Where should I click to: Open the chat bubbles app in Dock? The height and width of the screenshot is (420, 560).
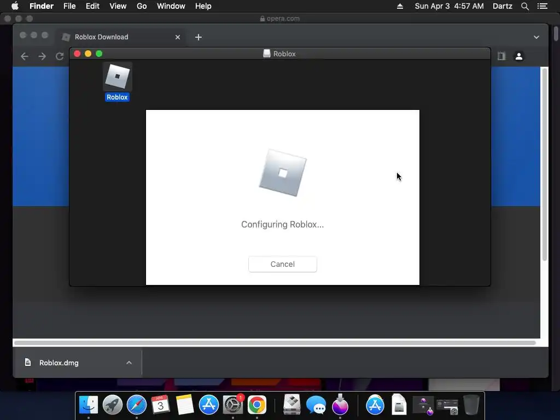(316, 405)
